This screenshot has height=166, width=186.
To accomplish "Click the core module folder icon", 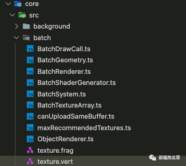I will [18, 4].
